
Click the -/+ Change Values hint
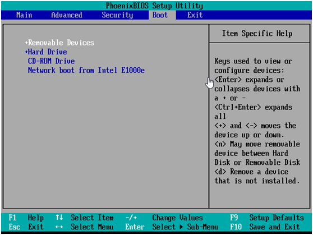(164, 218)
